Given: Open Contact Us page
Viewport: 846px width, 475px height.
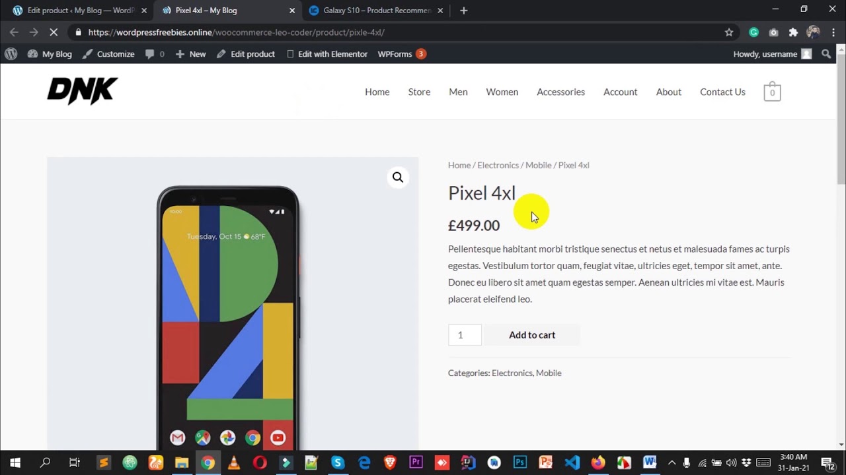Looking at the screenshot, I should (x=722, y=92).
